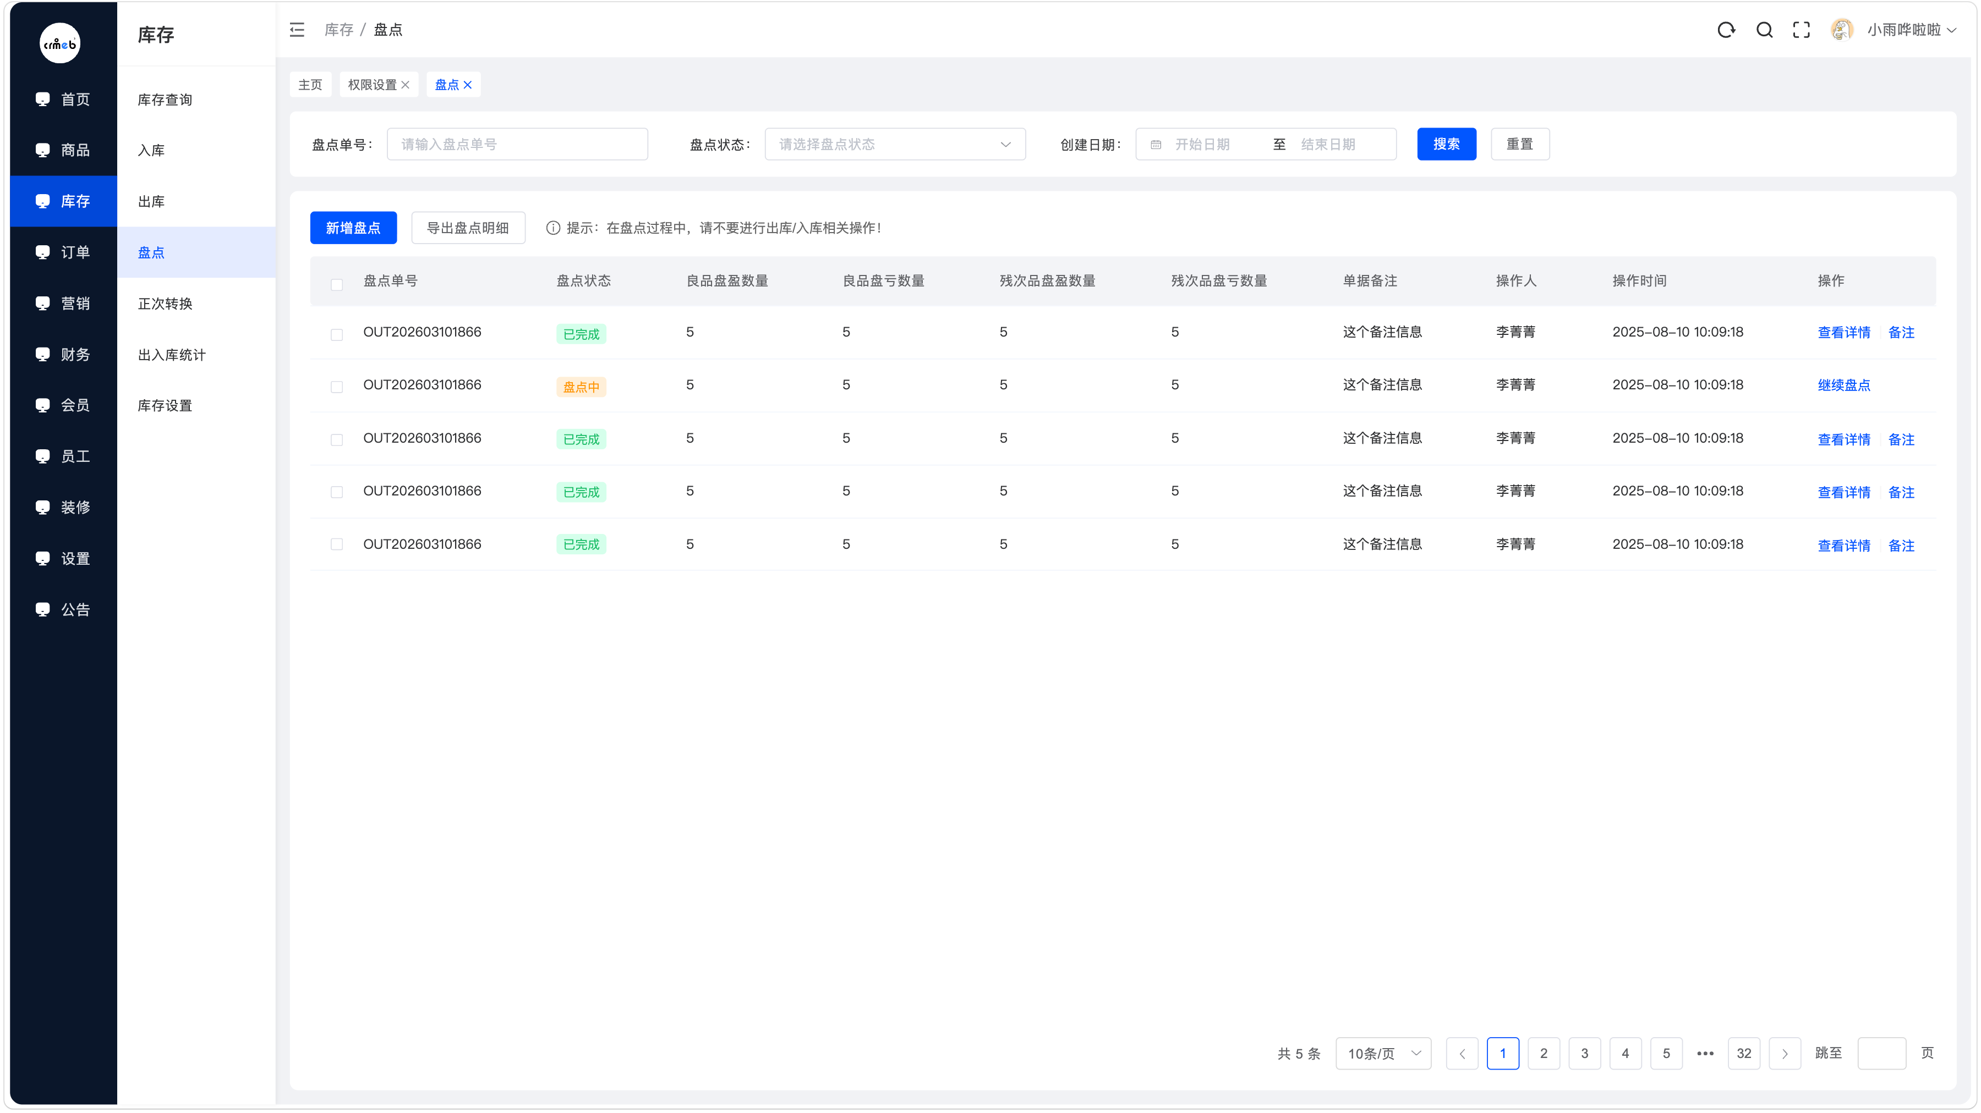
Task: Open 入库 submenu item
Action: point(196,151)
